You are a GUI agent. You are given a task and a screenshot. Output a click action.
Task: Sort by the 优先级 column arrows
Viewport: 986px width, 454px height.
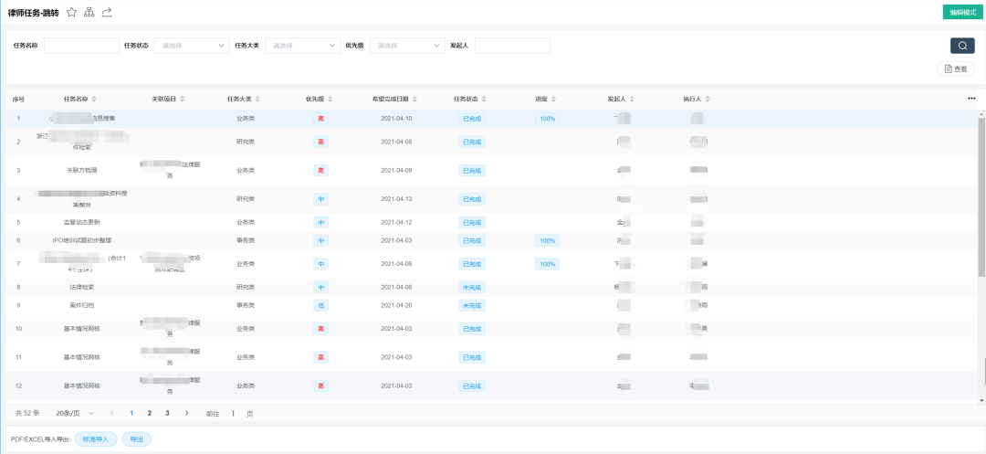tap(330, 100)
